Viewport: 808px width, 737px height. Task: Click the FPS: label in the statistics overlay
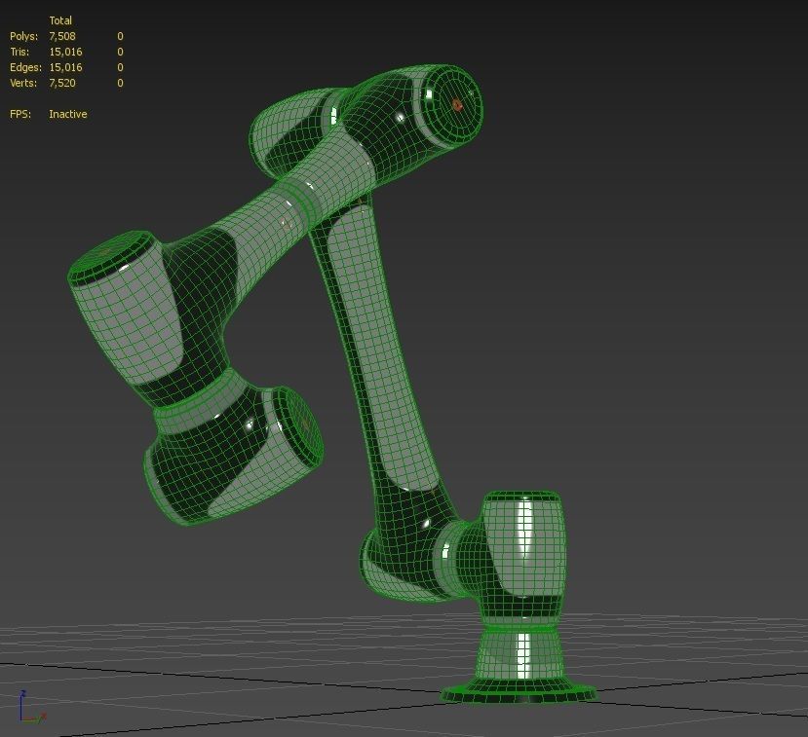(20, 114)
